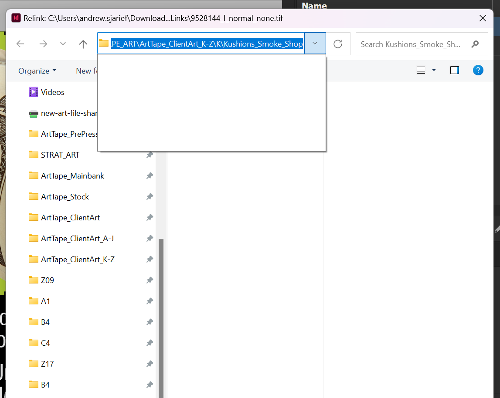Click the search magnifier icon
Screen dimensions: 500x398
tap(475, 44)
